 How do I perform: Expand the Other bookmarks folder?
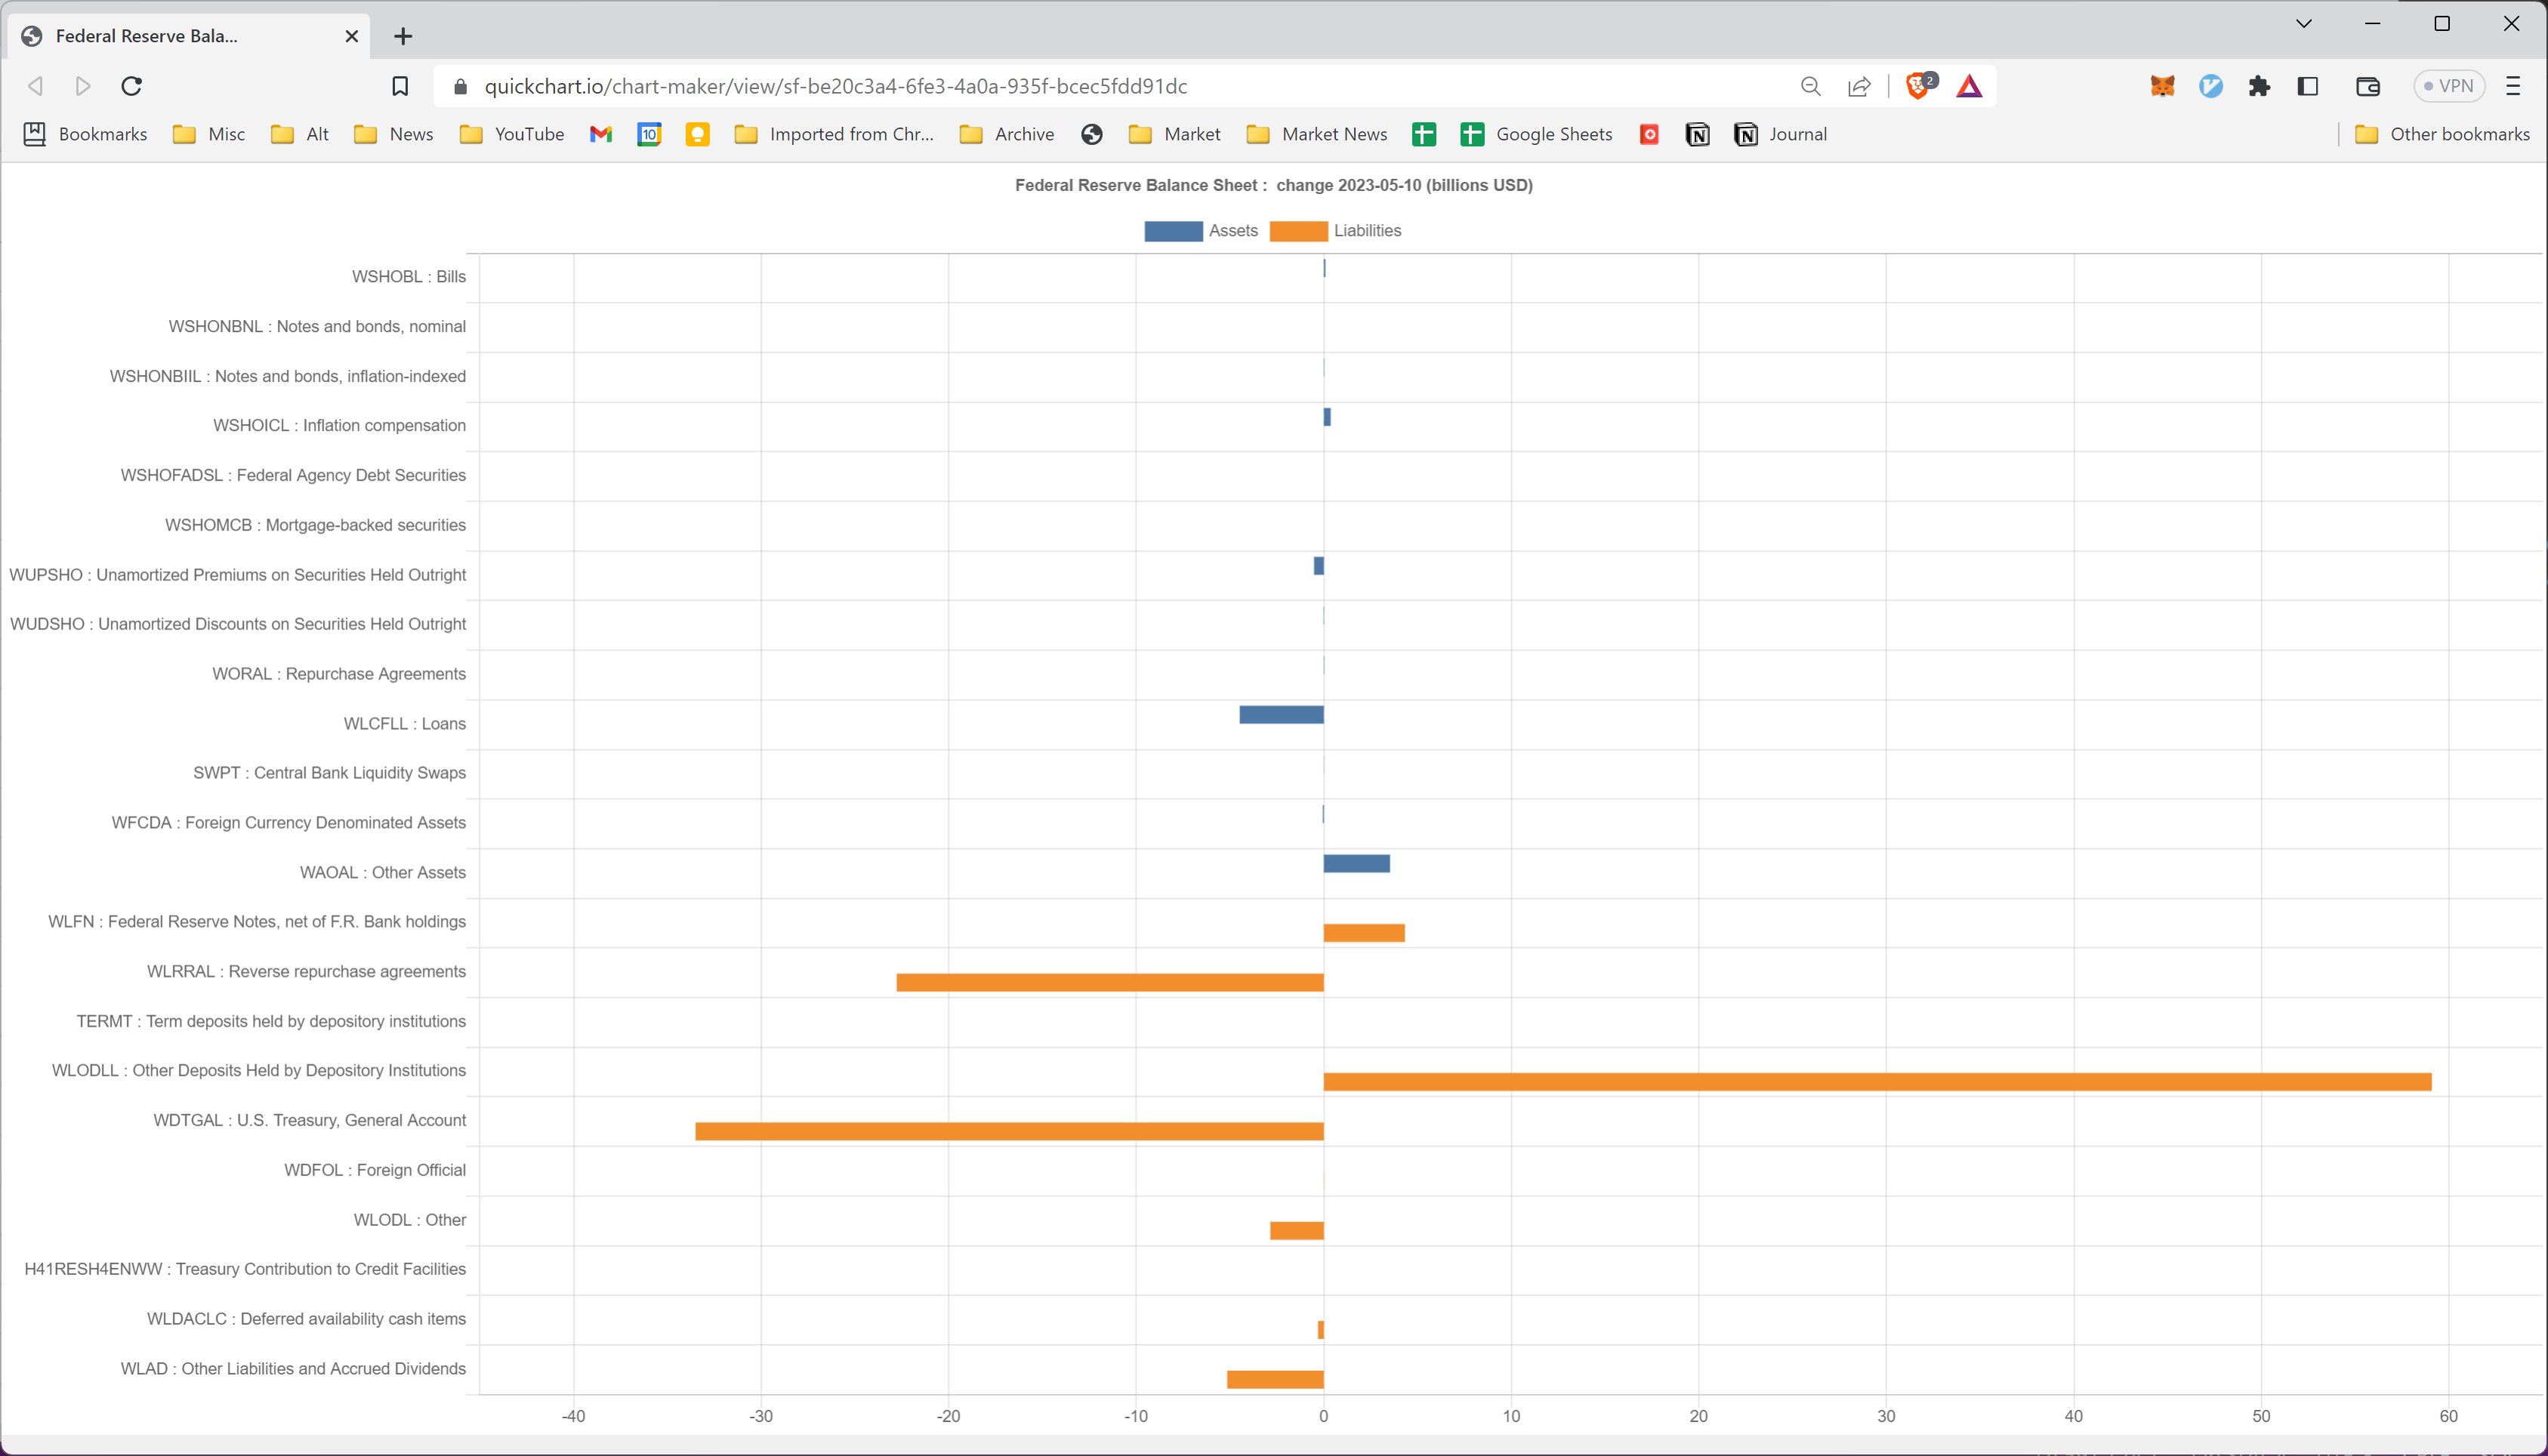click(2442, 134)
